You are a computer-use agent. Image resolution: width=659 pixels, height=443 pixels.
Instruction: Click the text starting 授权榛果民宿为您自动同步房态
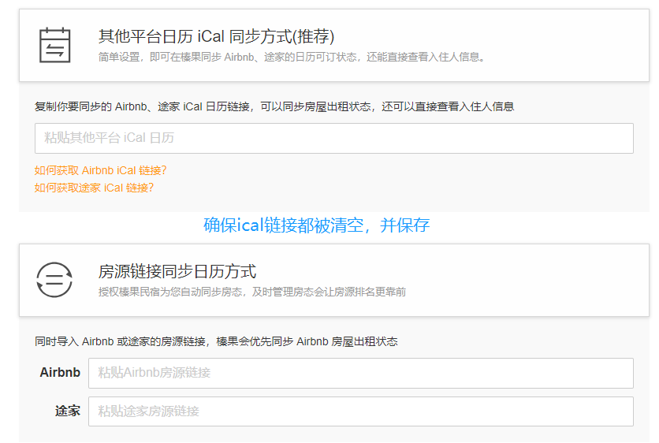coord(252,292)
